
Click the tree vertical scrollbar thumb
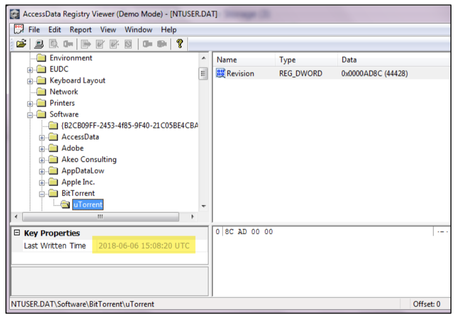[203, 73]
